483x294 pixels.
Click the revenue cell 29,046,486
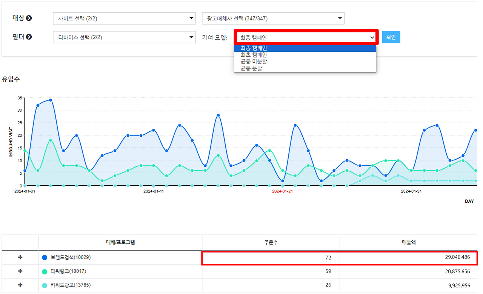pyautogui.click(x=408, y=257)
